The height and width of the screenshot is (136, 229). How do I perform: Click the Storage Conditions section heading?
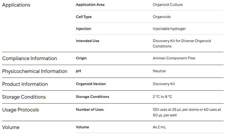pos(24,97)
